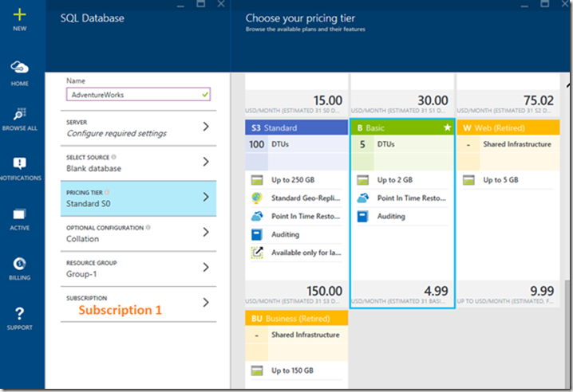Go to HOME cloud icon
Image resolution: width=573 pixels, height=392 pixels.
point(19,67)
